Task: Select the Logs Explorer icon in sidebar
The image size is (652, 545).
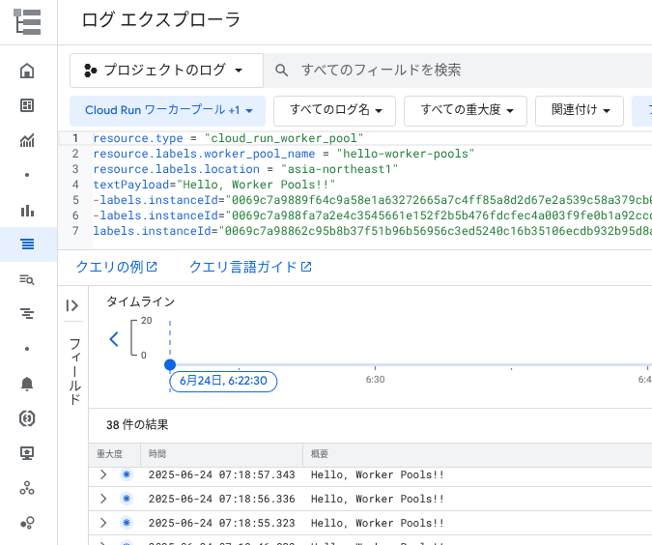Action: (x=27, y=244)
